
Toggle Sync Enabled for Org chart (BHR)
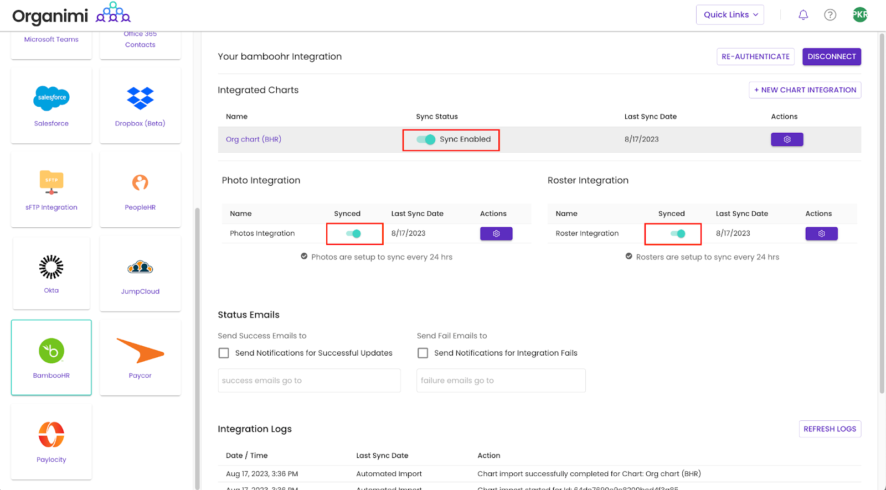tap(426, 139)
